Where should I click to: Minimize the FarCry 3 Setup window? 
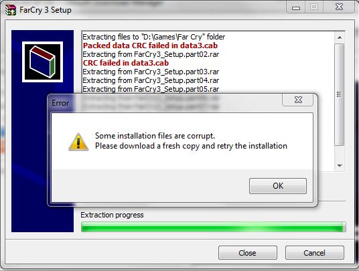coord(295,8)
